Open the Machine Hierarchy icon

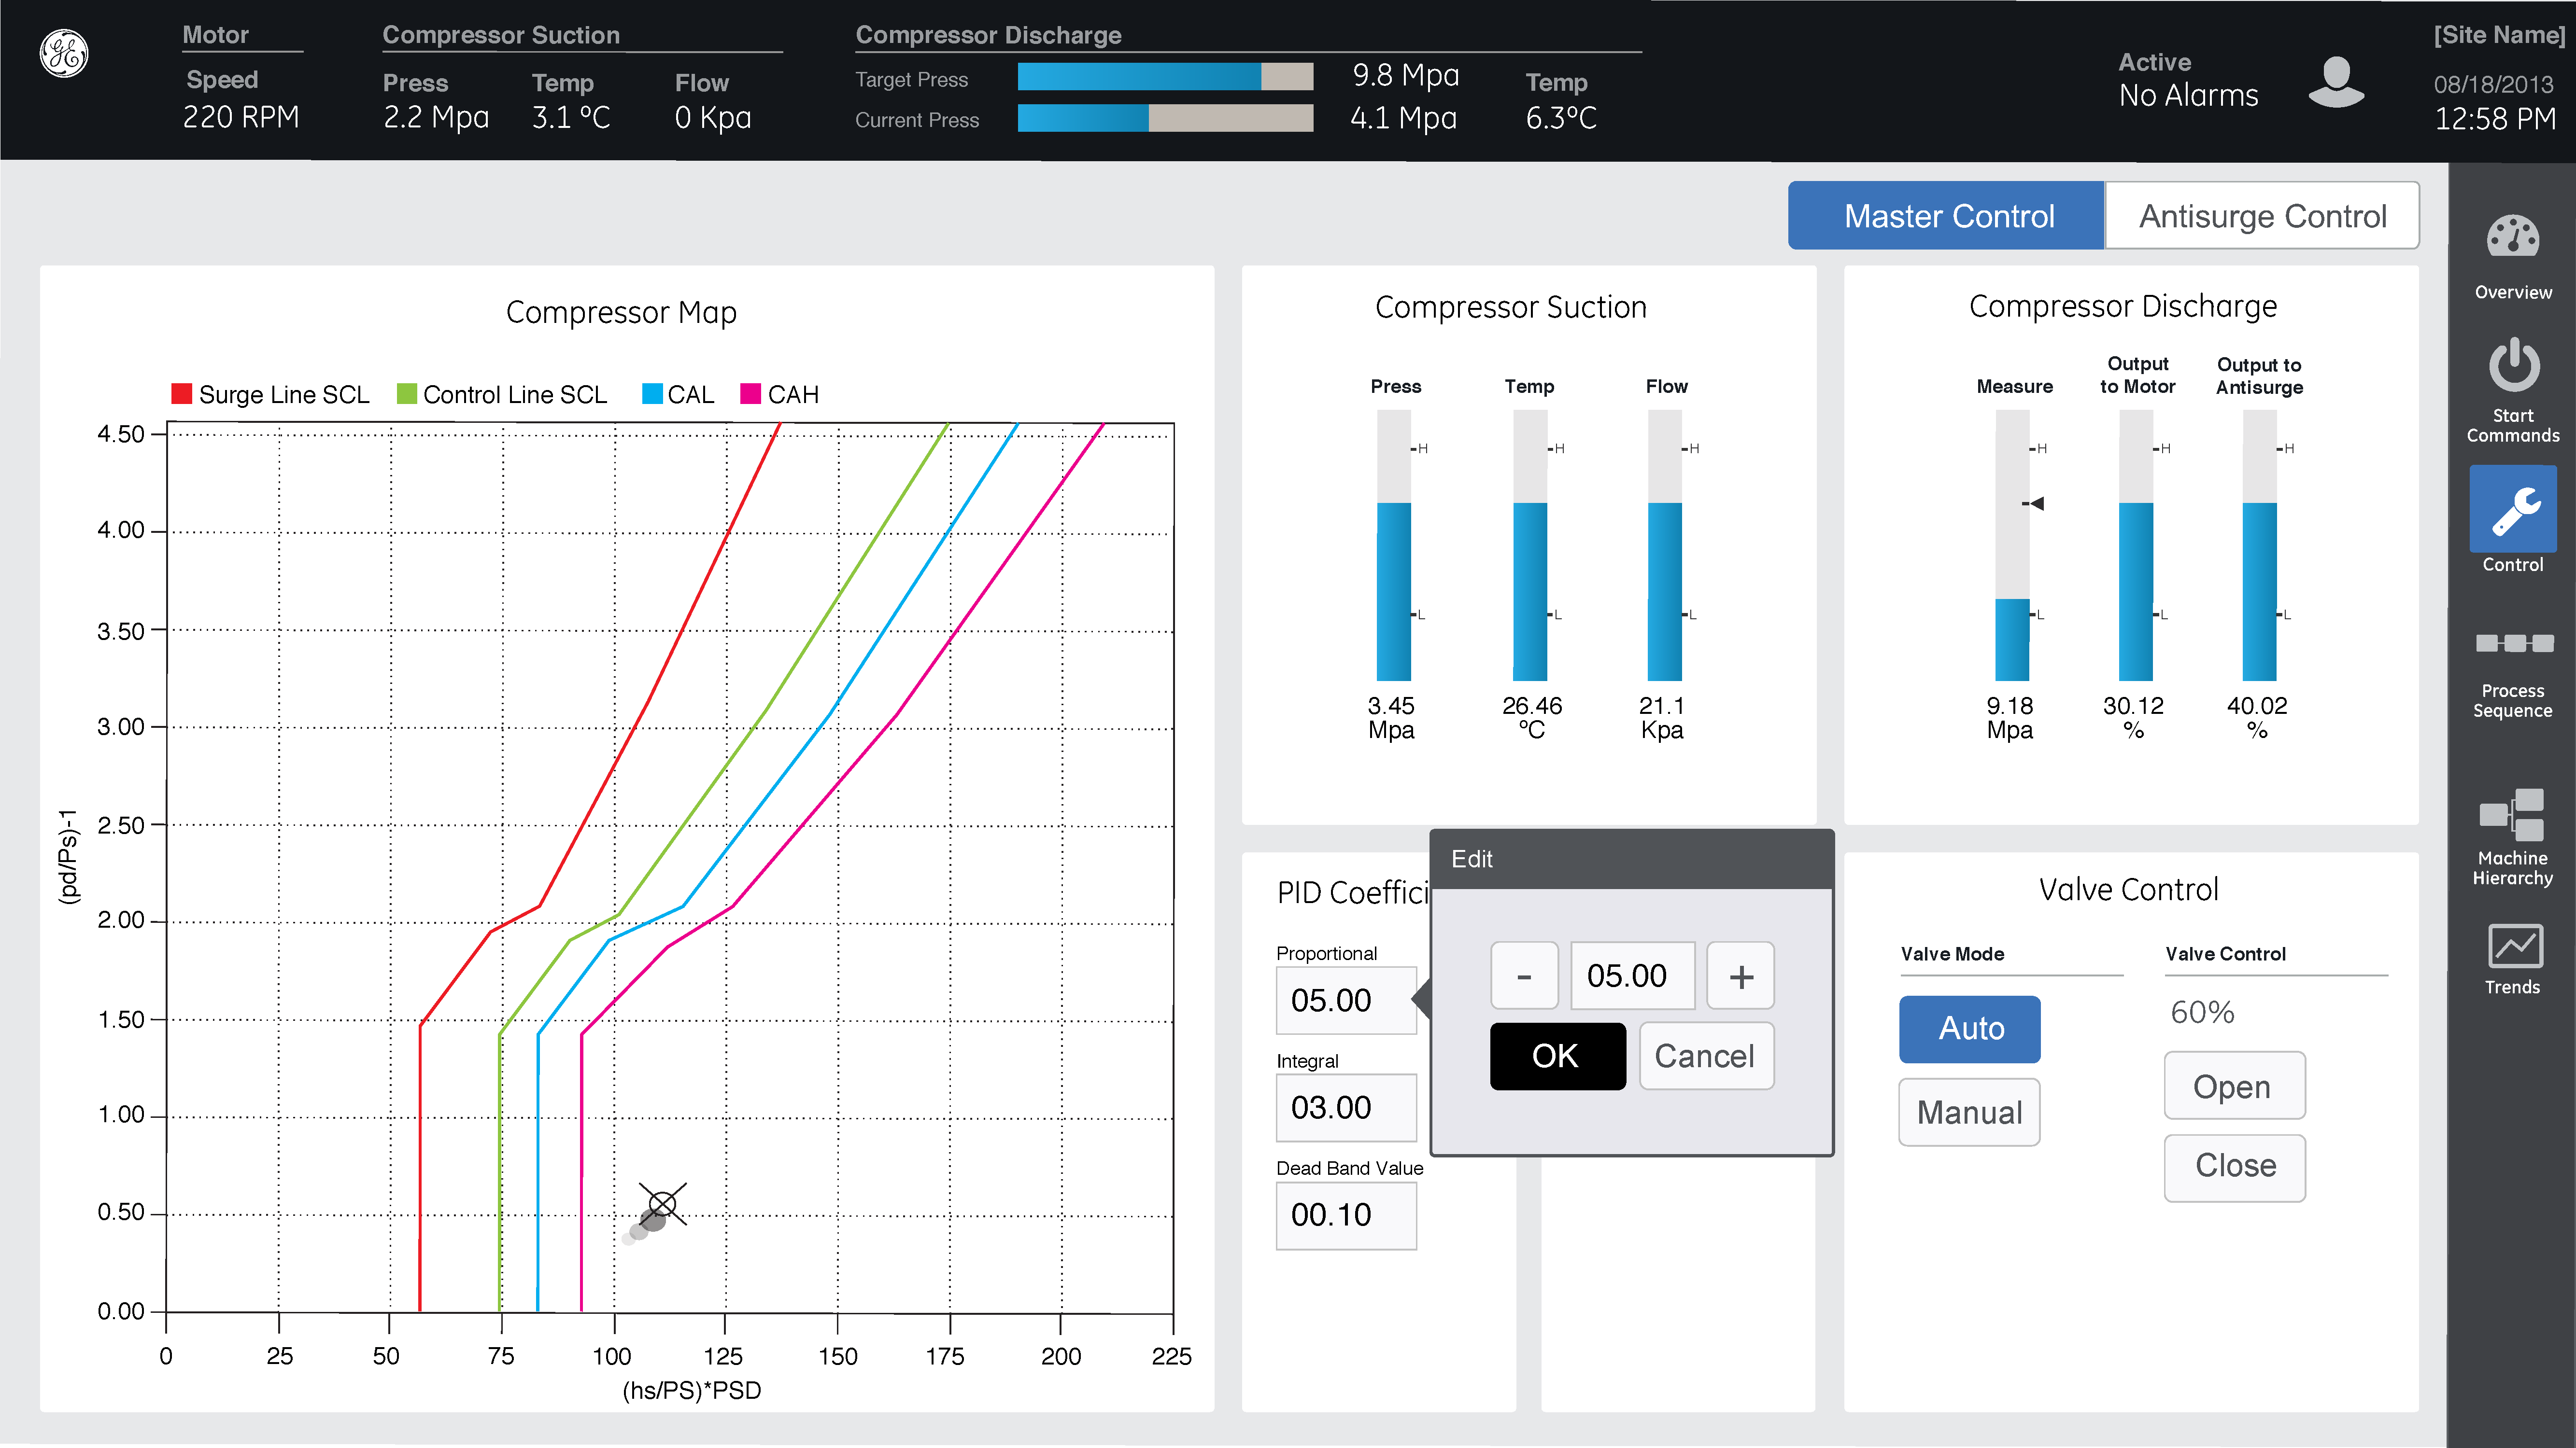(x=2512, y=814)
